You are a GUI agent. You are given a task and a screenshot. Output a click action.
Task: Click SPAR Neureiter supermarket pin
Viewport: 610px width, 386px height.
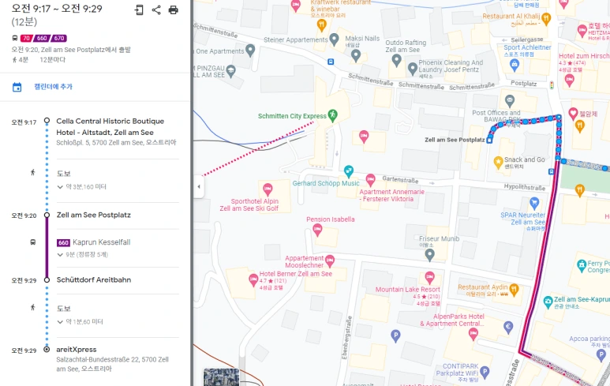[534, 203]
